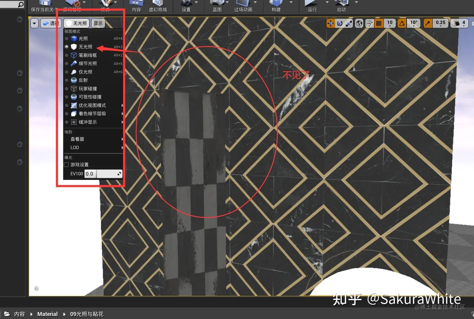Select the 无光照 Unlit view mode
This screenshot has width=474, height=319.
pyautogui.click(x=93, y=47)
